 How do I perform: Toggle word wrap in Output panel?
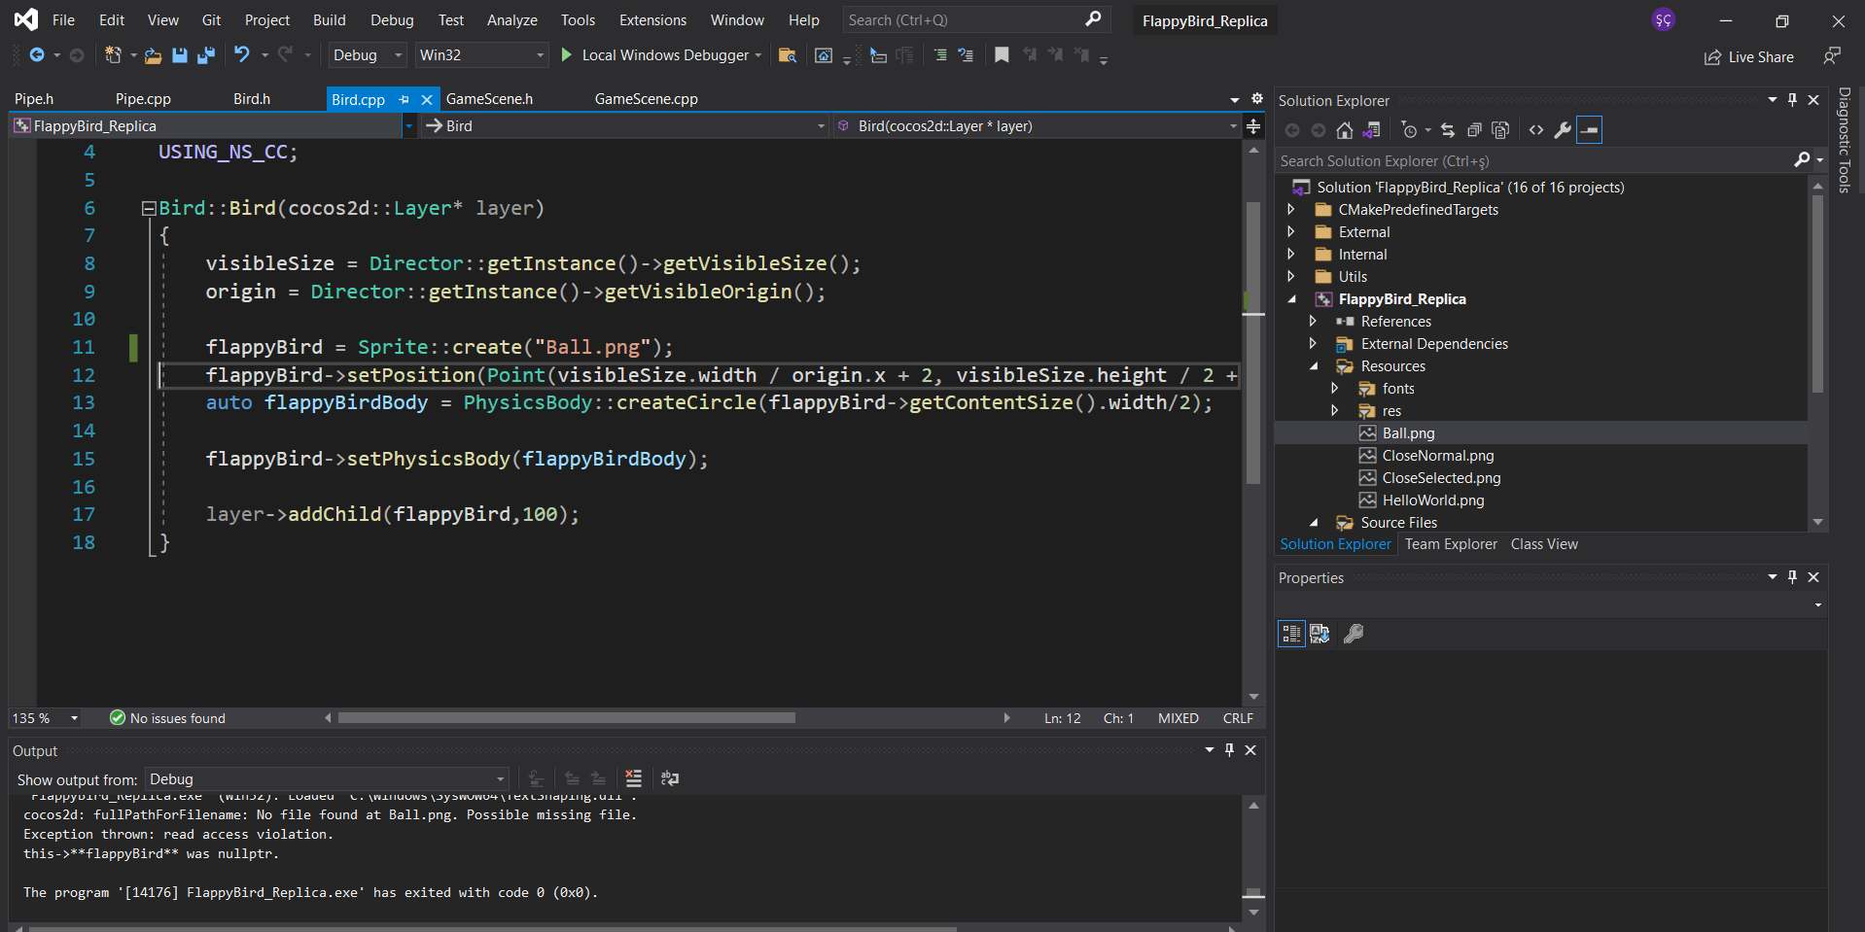point(670,778)
